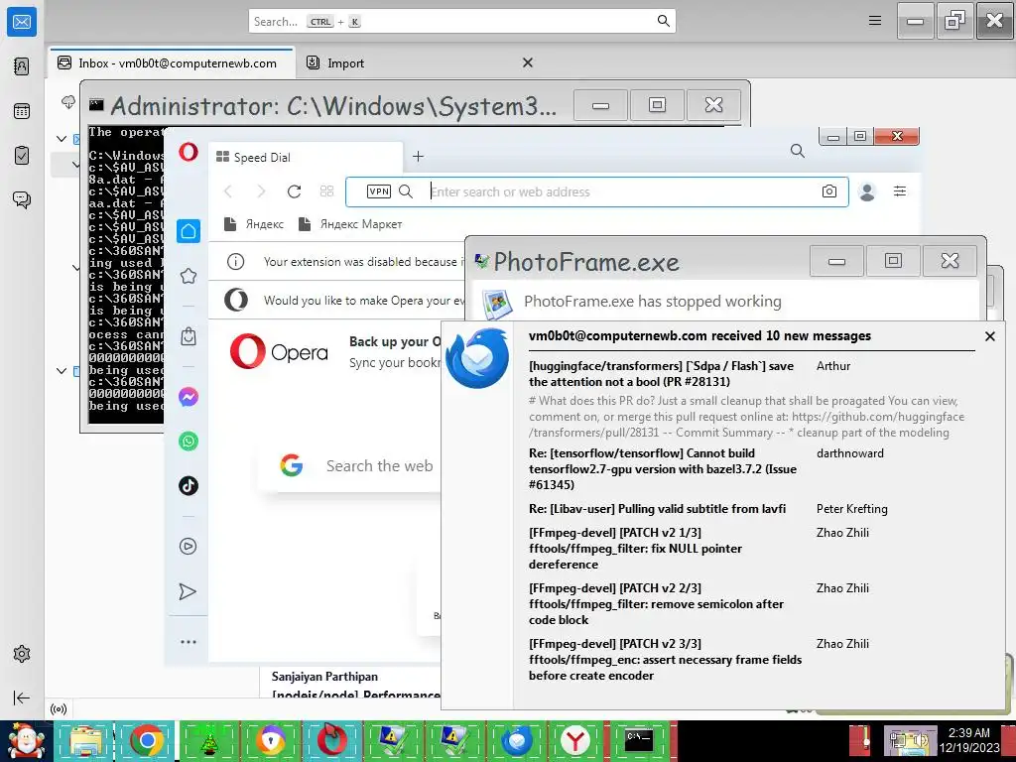
Task: Open Thunderbird Calendar sidebar icon
Action: tap(22, 111)
